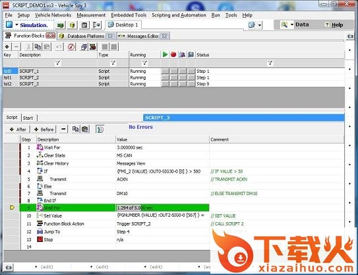358x275 pixels.
Task: Click the remove step minus button
Action: pos(63,130)
